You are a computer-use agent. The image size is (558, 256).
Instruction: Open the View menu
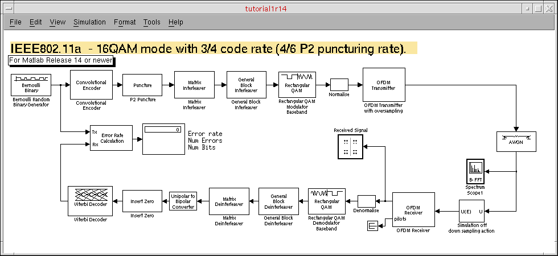[x=58, y=22]
